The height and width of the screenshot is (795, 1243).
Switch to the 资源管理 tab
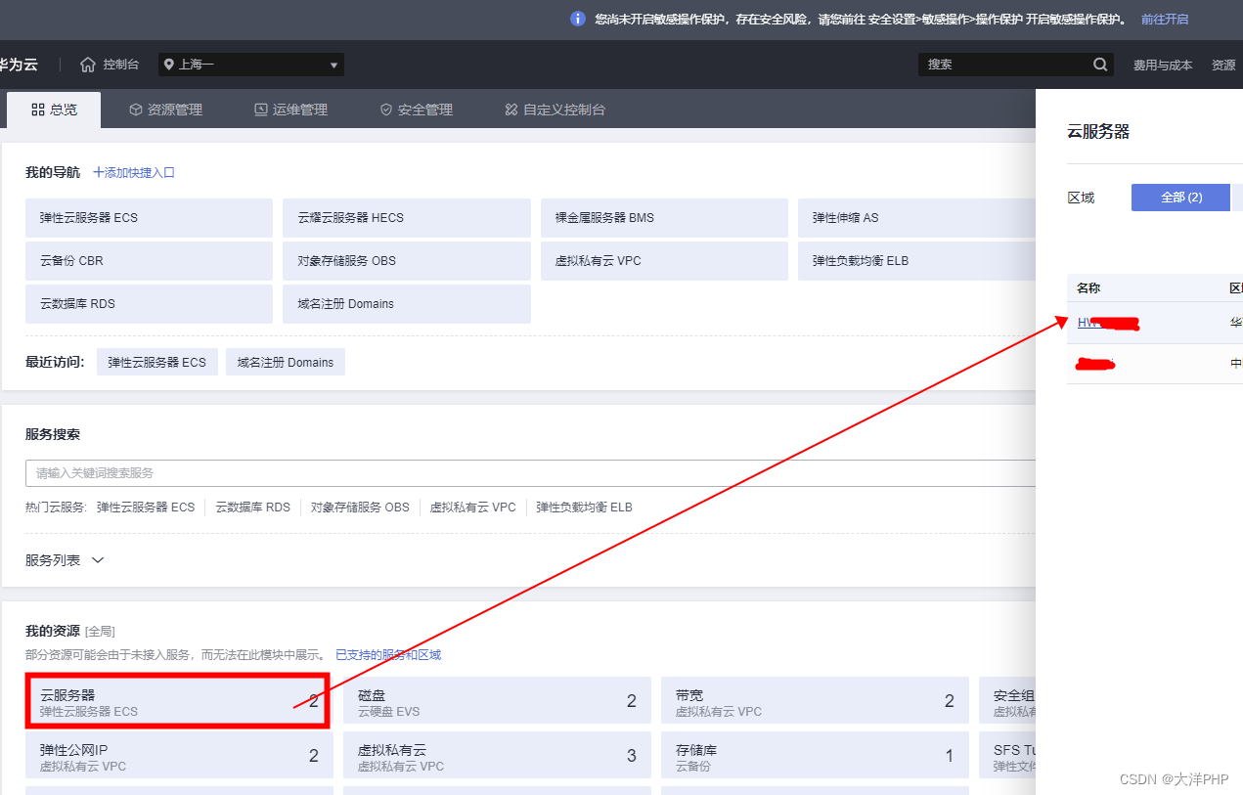[166, 110]
